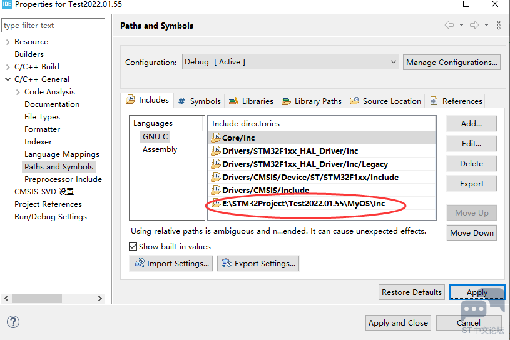Click the Import Settings button icon

tap(138, 264)
